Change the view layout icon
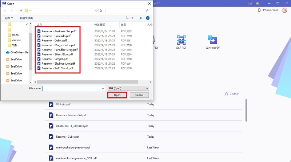 pyautogui.click(x=128, y=18)
